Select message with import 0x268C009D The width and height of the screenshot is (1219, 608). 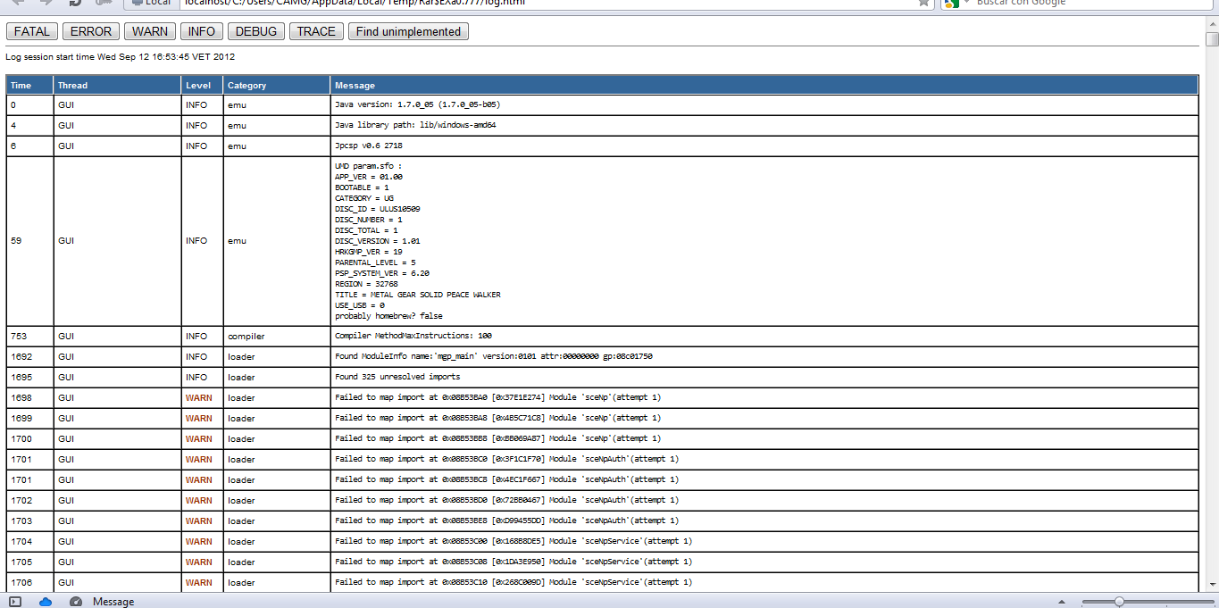513,582
